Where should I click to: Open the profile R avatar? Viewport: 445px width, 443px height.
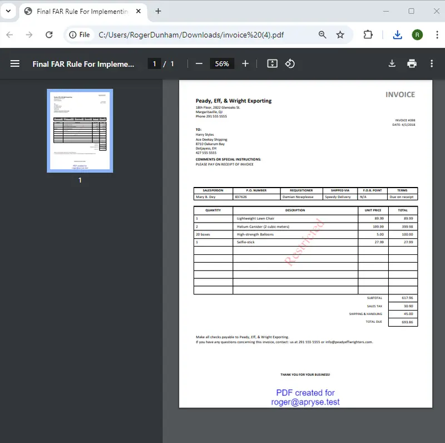[417, 35]
